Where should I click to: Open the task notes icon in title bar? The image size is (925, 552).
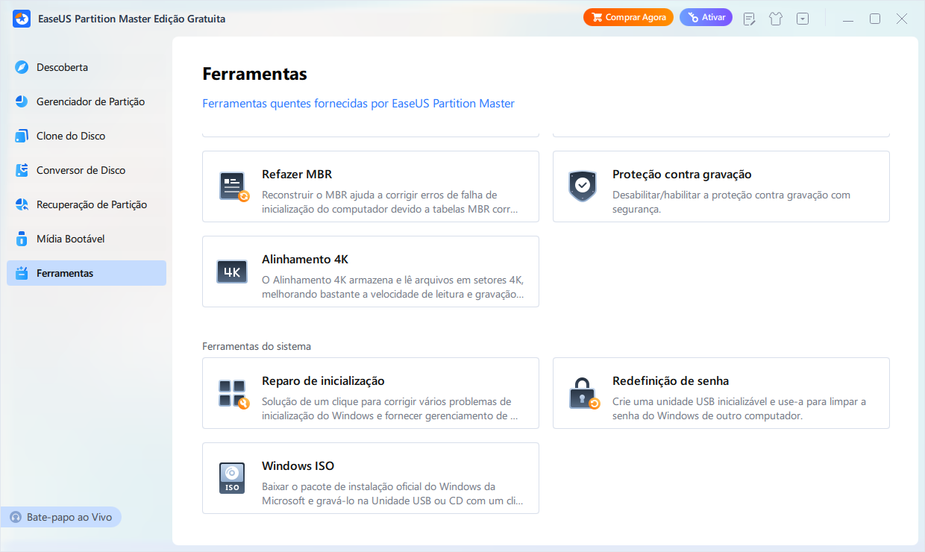(x=750, y=19)
